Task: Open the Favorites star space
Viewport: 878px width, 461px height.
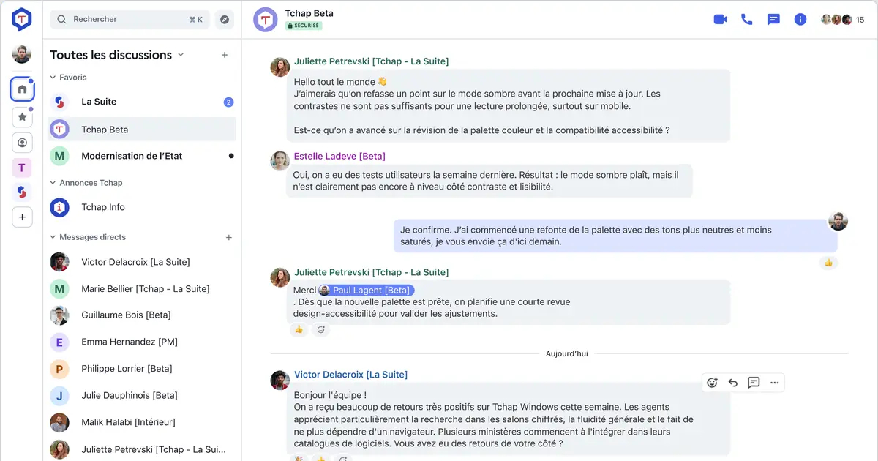Action: pos(22,116)
